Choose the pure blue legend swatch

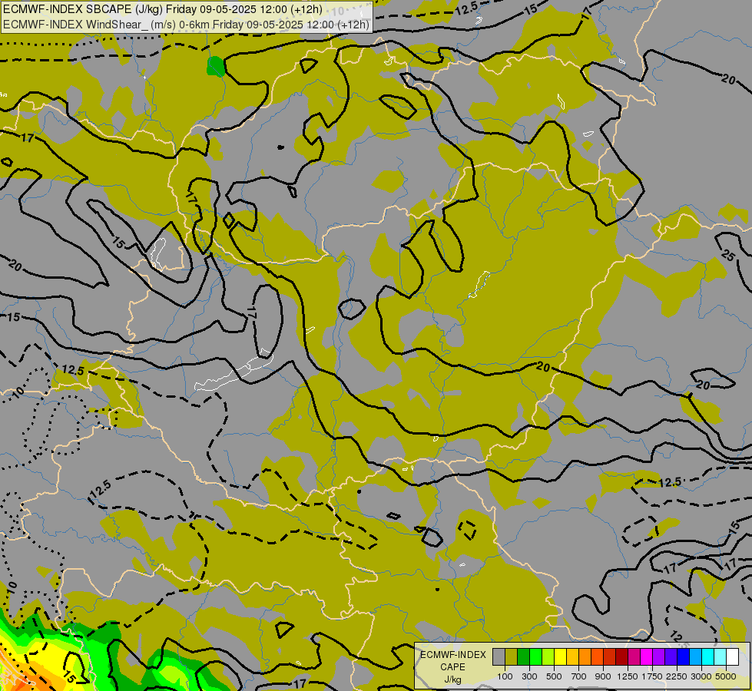[683, 657]
